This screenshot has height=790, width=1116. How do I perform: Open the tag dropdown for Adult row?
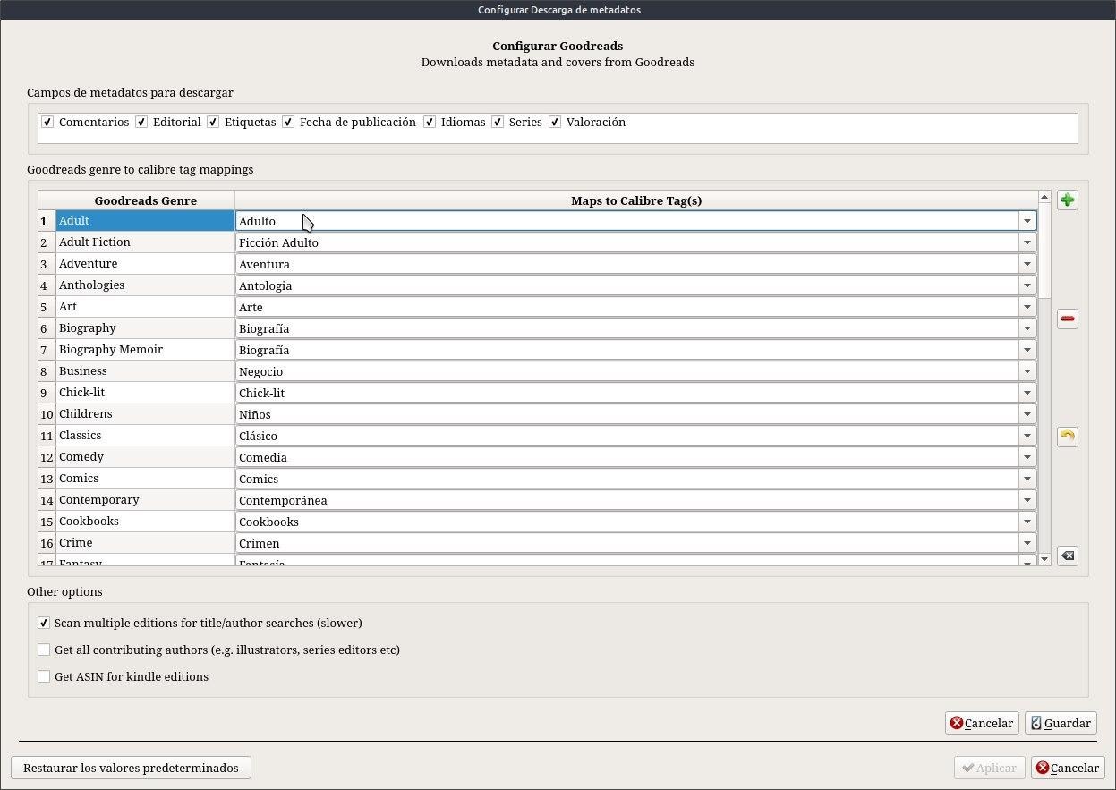pyautogui.click(x=1027, y=221)
